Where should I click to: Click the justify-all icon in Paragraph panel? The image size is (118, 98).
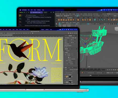76,38
